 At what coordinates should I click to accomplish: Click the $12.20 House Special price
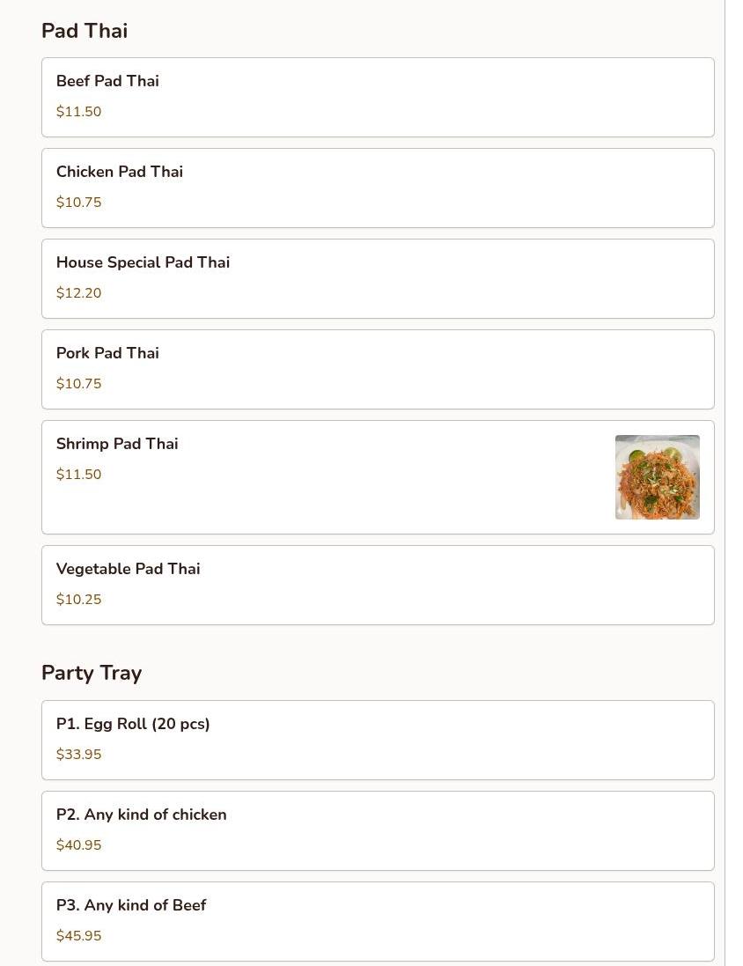(x=79, y=293)
